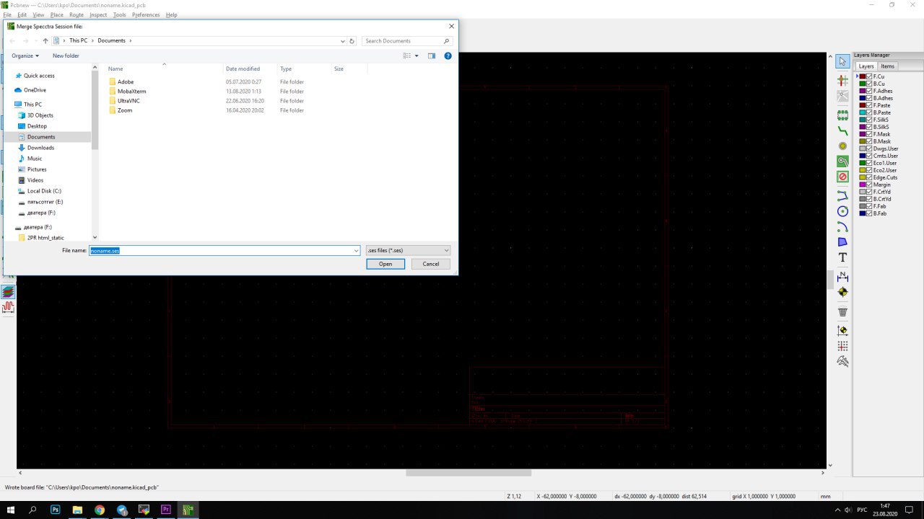Viewport: 924px width, 519px height.
Task: Toggle F.Adhes layer visibility checkbox
Action: tap(869, 91)
